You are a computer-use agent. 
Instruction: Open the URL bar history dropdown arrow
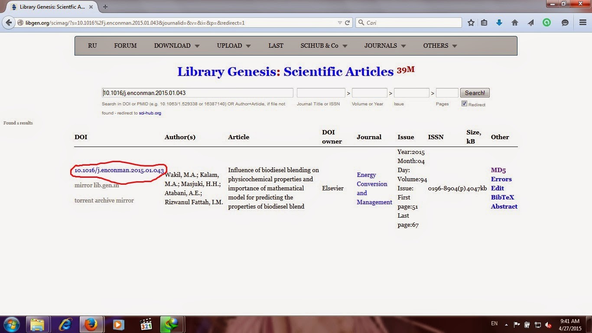point(340,23)
